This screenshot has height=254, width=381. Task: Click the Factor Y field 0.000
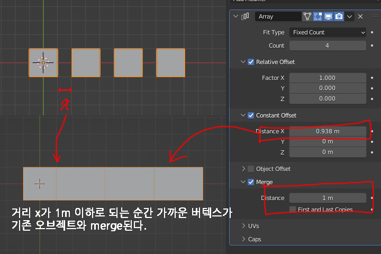[x=328, y=88]
